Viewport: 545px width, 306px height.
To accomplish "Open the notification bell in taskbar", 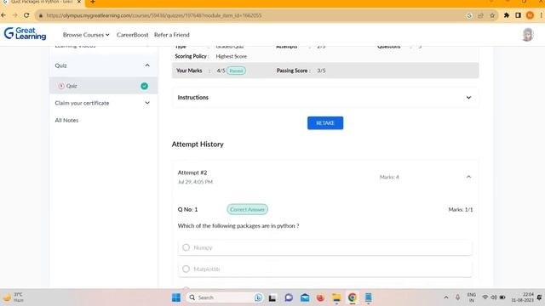I will click(x=539, y=297).
